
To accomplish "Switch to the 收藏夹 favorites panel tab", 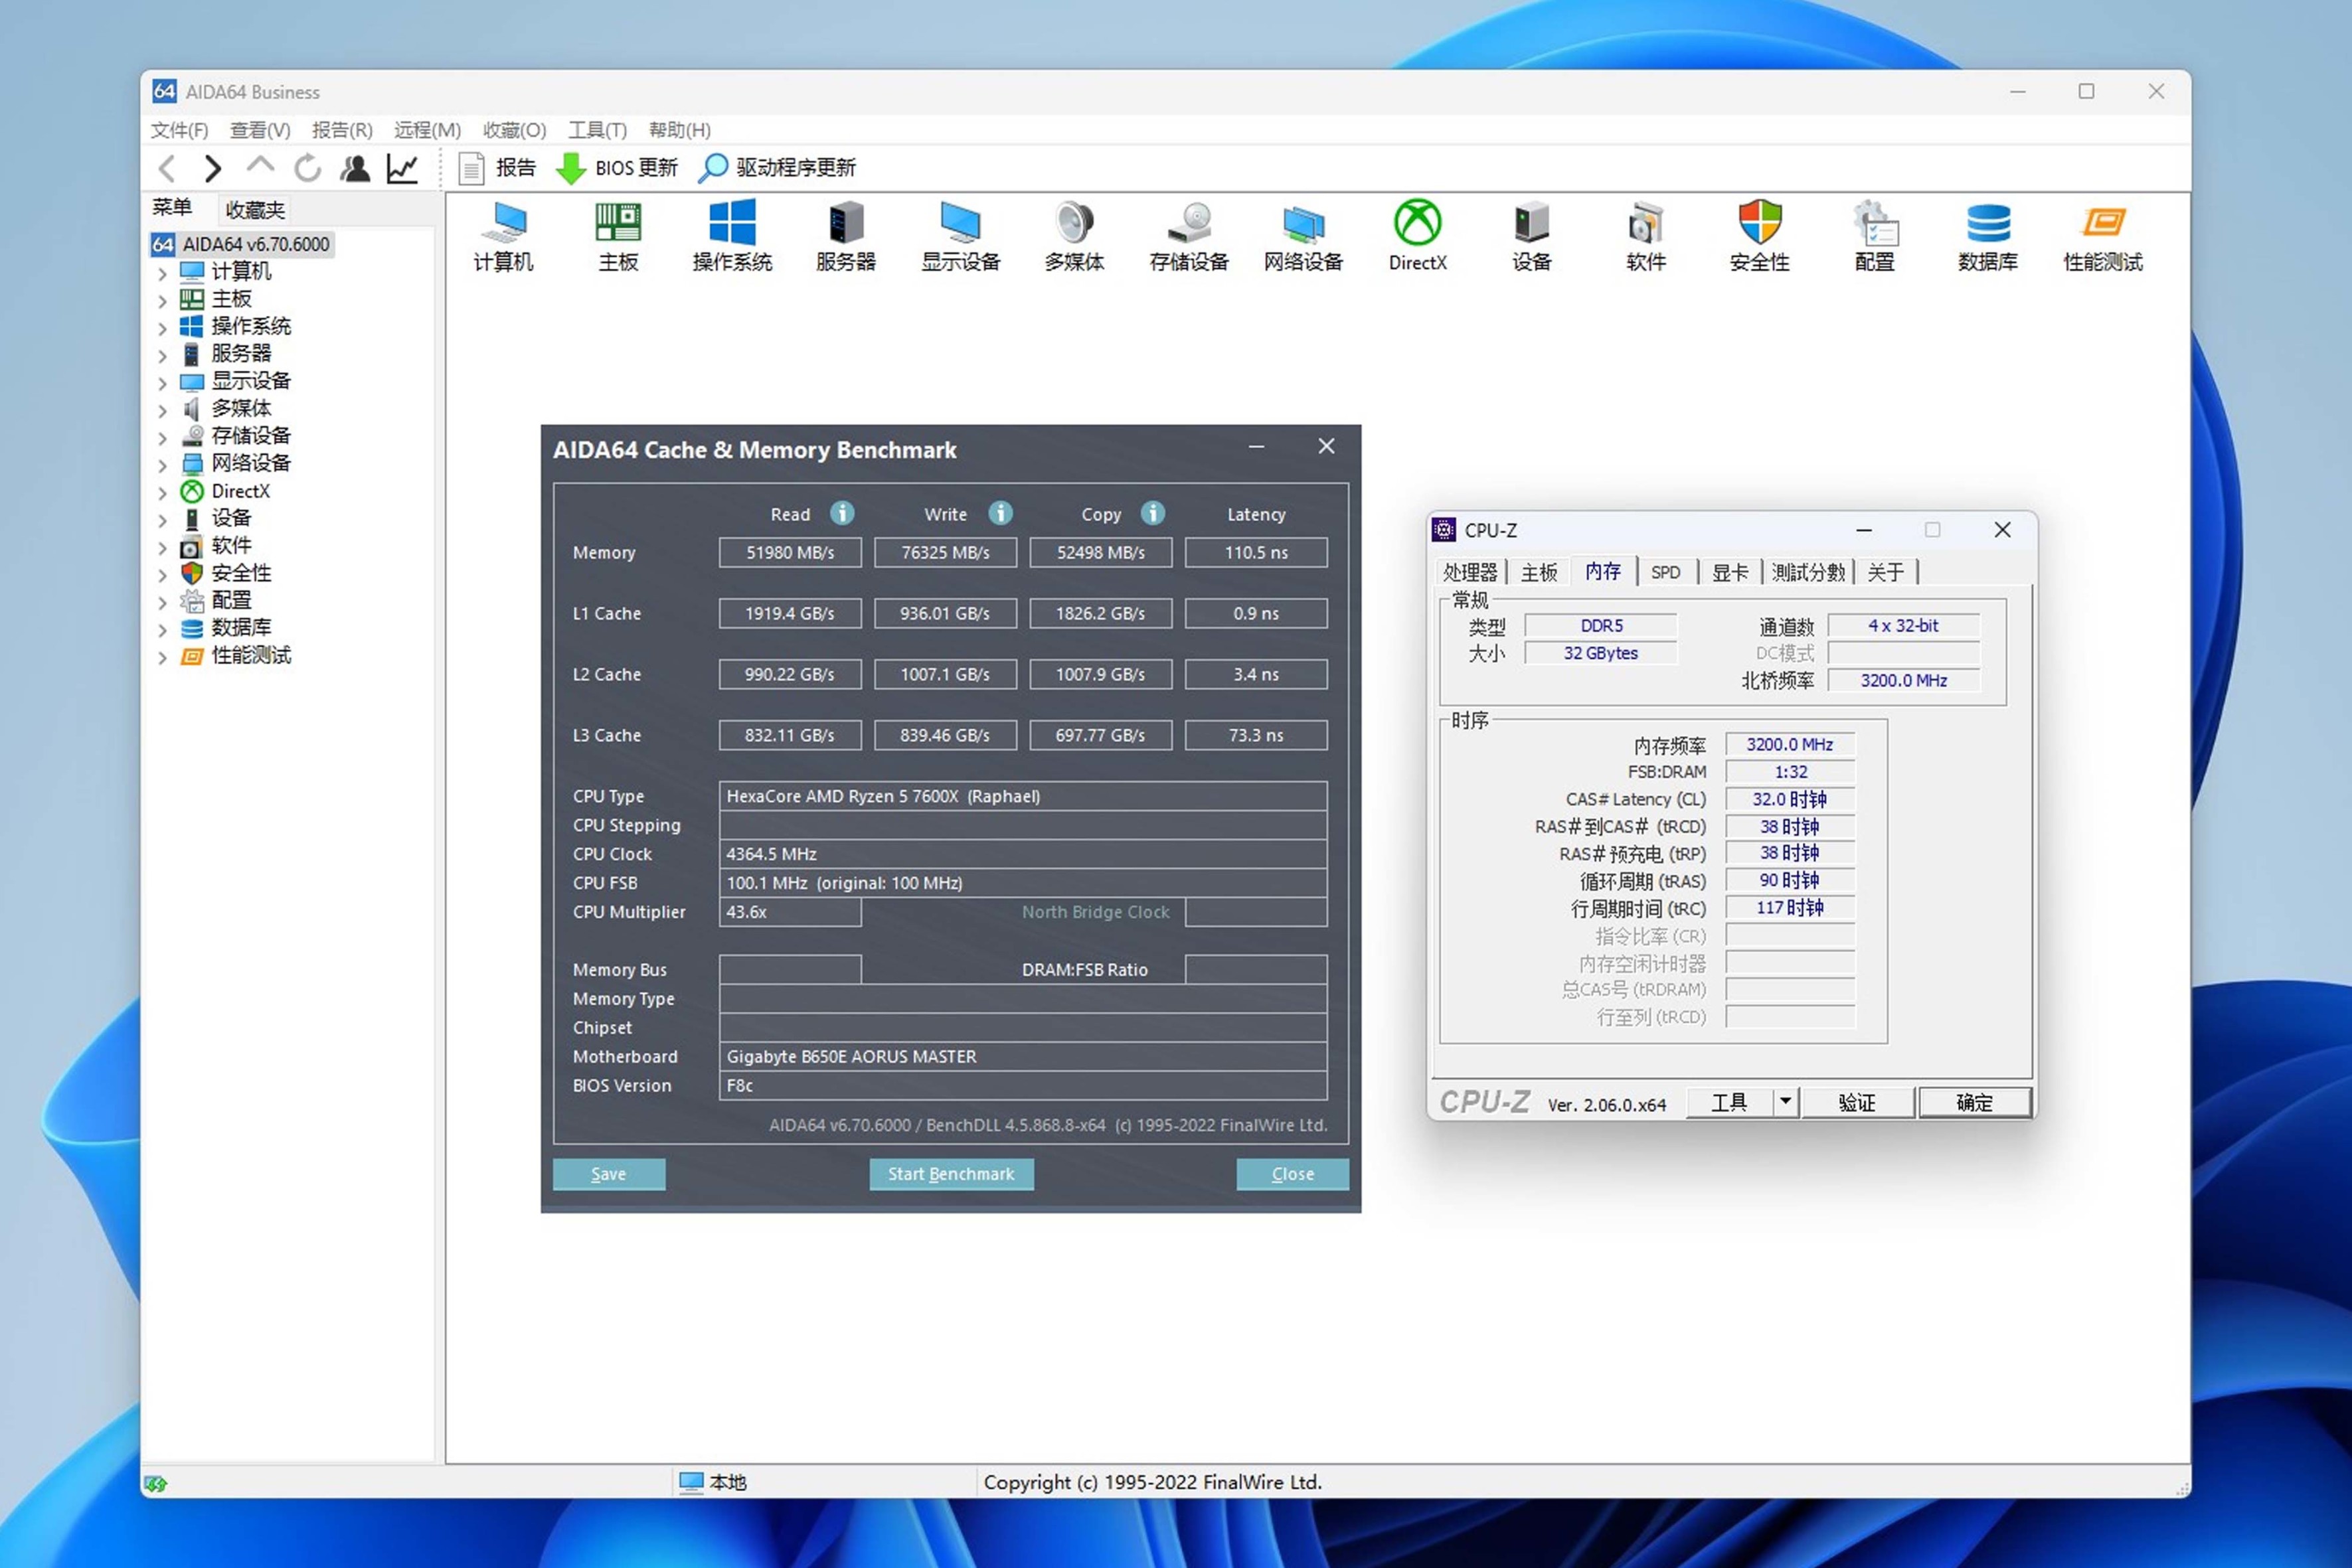I will point(255,210).
